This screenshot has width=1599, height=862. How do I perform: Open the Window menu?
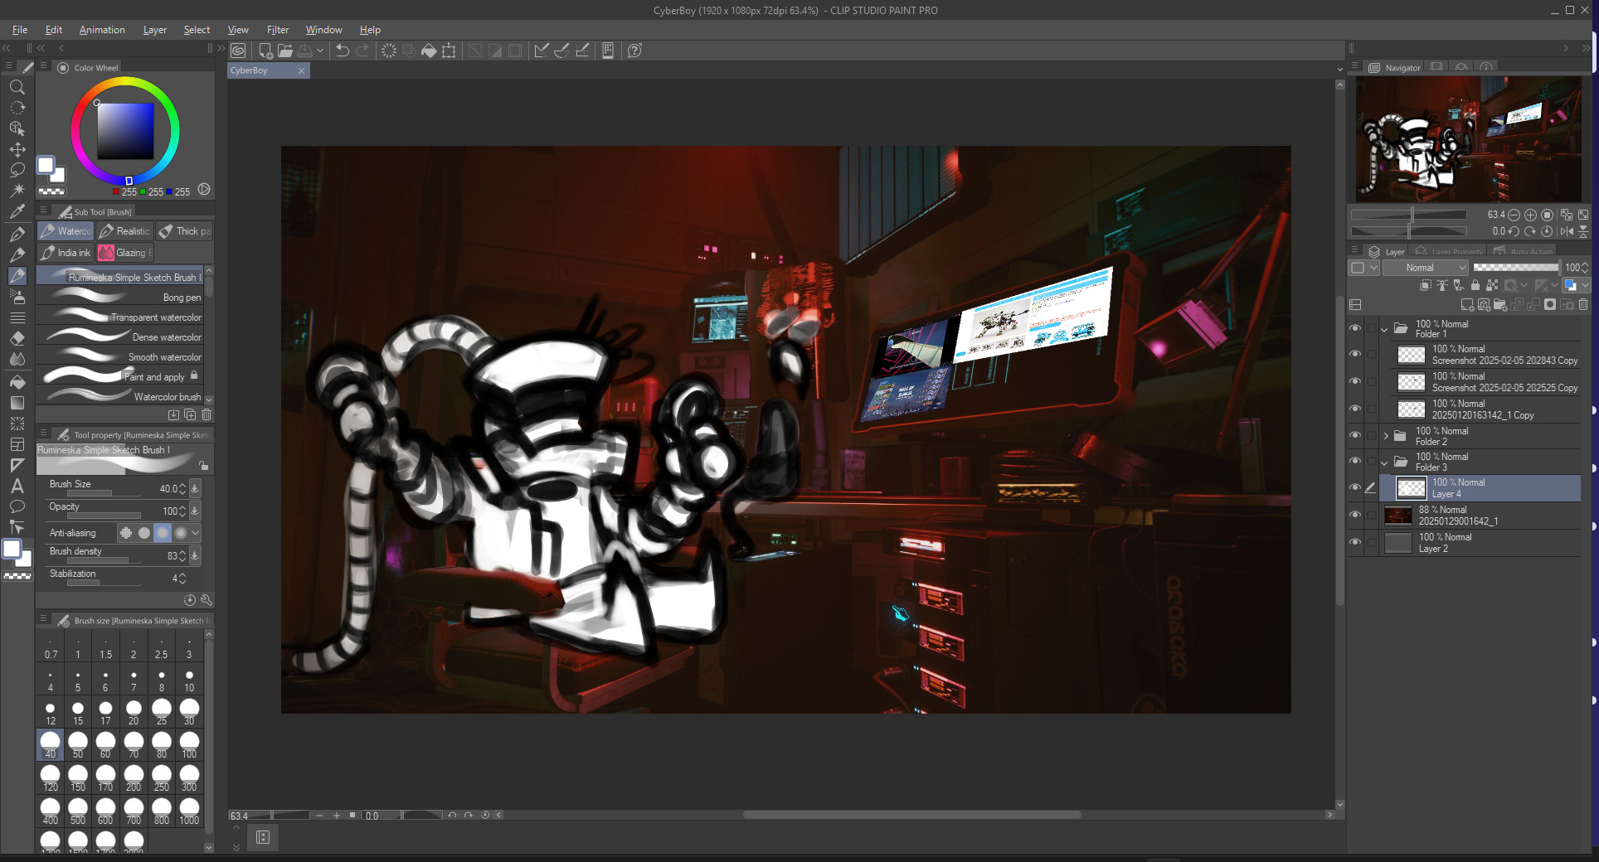click(x=323, y=30)
